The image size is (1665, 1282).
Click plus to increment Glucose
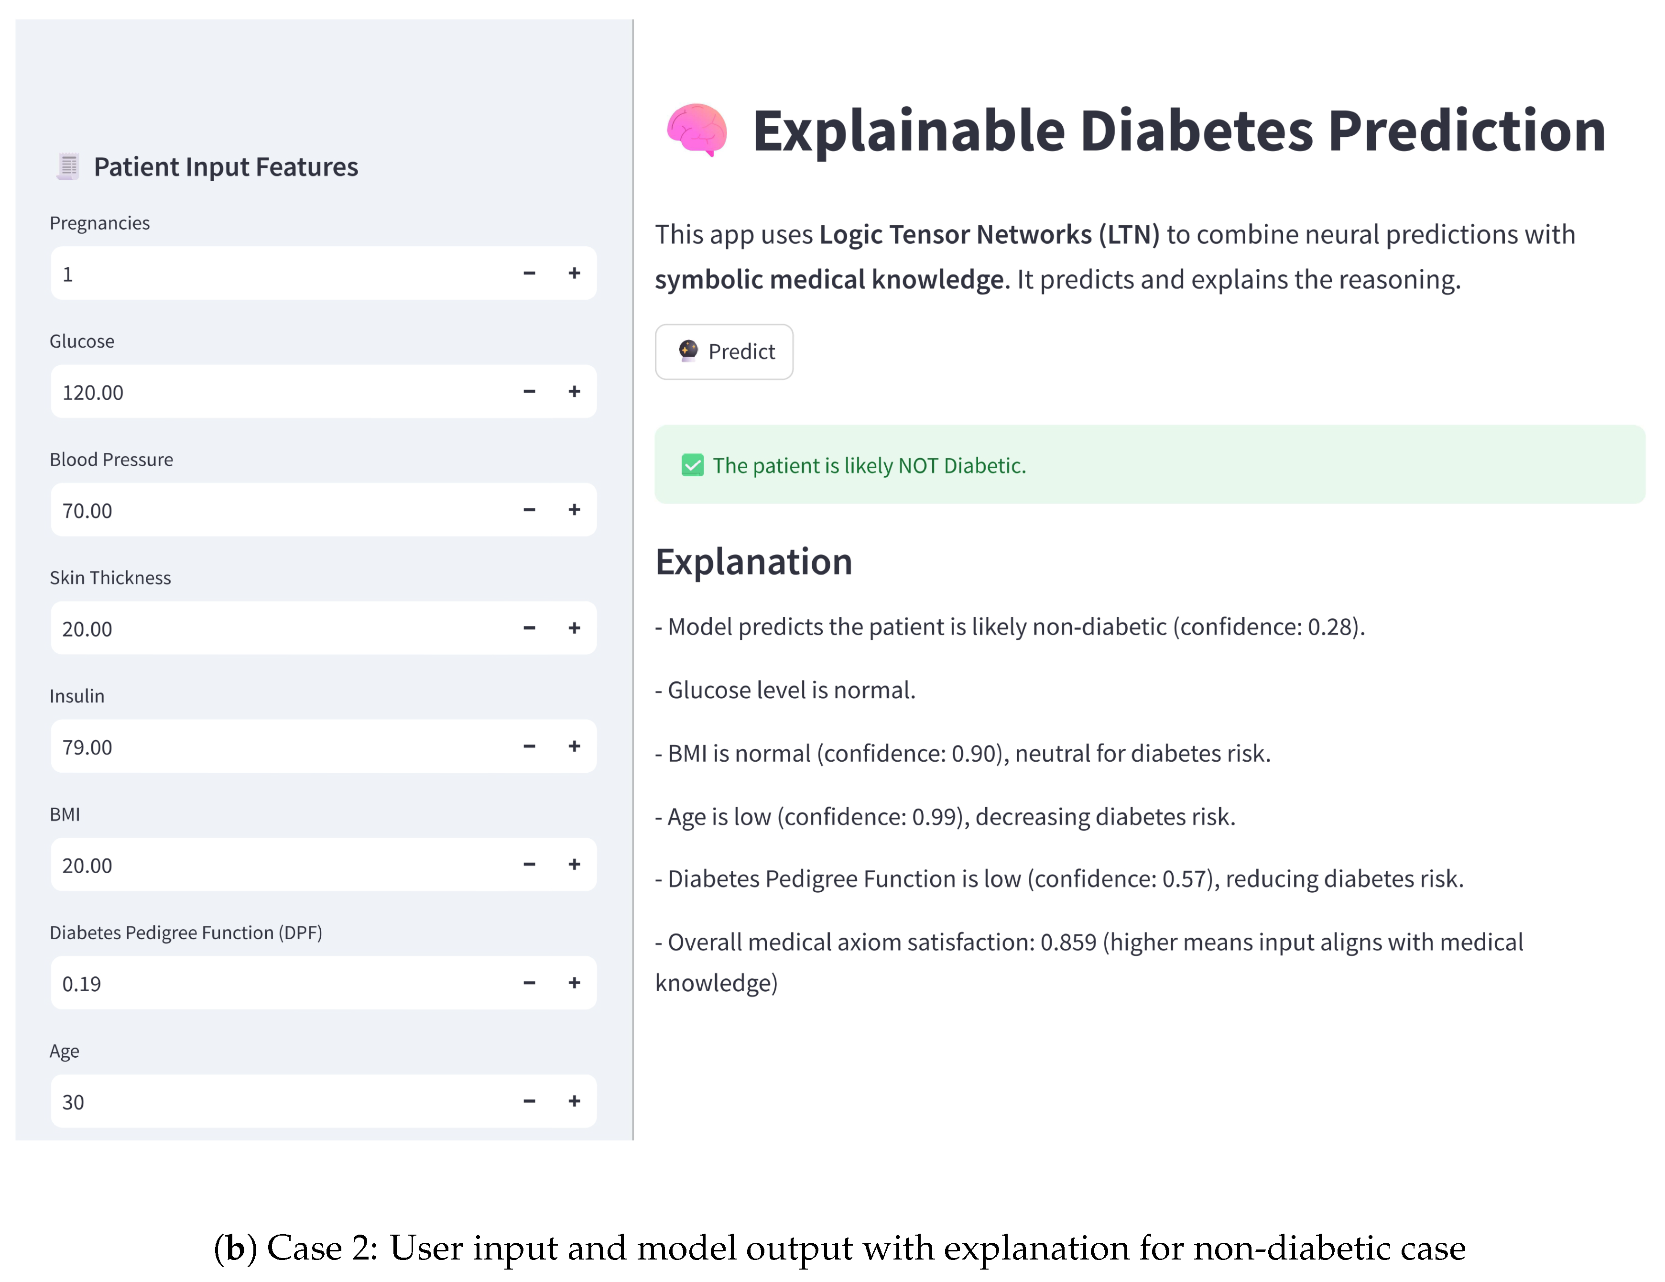pos(574,391)
